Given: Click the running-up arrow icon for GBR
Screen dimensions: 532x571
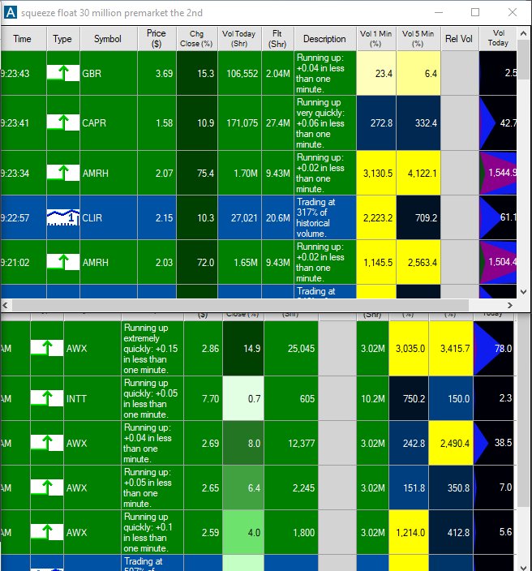Looking at the screenshot, I should (x=63, y=73).
